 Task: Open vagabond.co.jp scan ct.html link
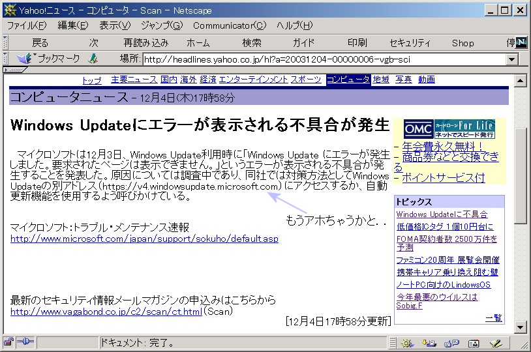[x=106, y=312]
